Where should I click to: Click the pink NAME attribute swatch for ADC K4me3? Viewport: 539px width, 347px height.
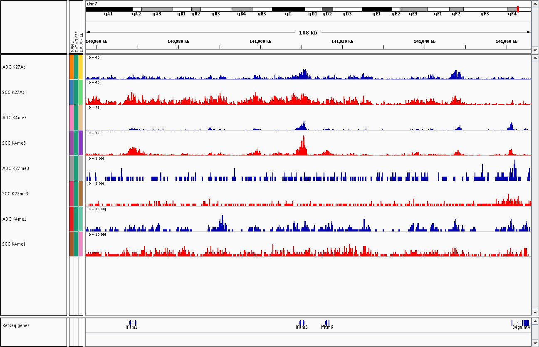click(x=72, y=118)
